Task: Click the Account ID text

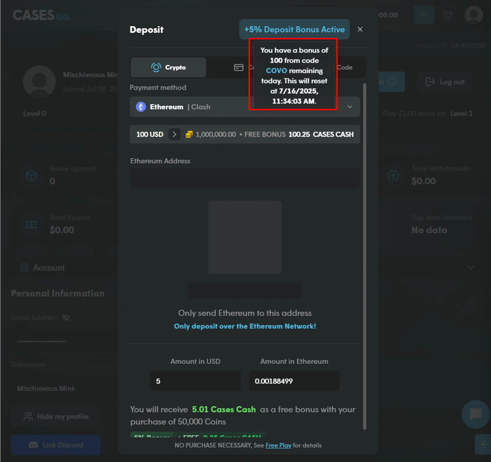Action: (450, 46)
